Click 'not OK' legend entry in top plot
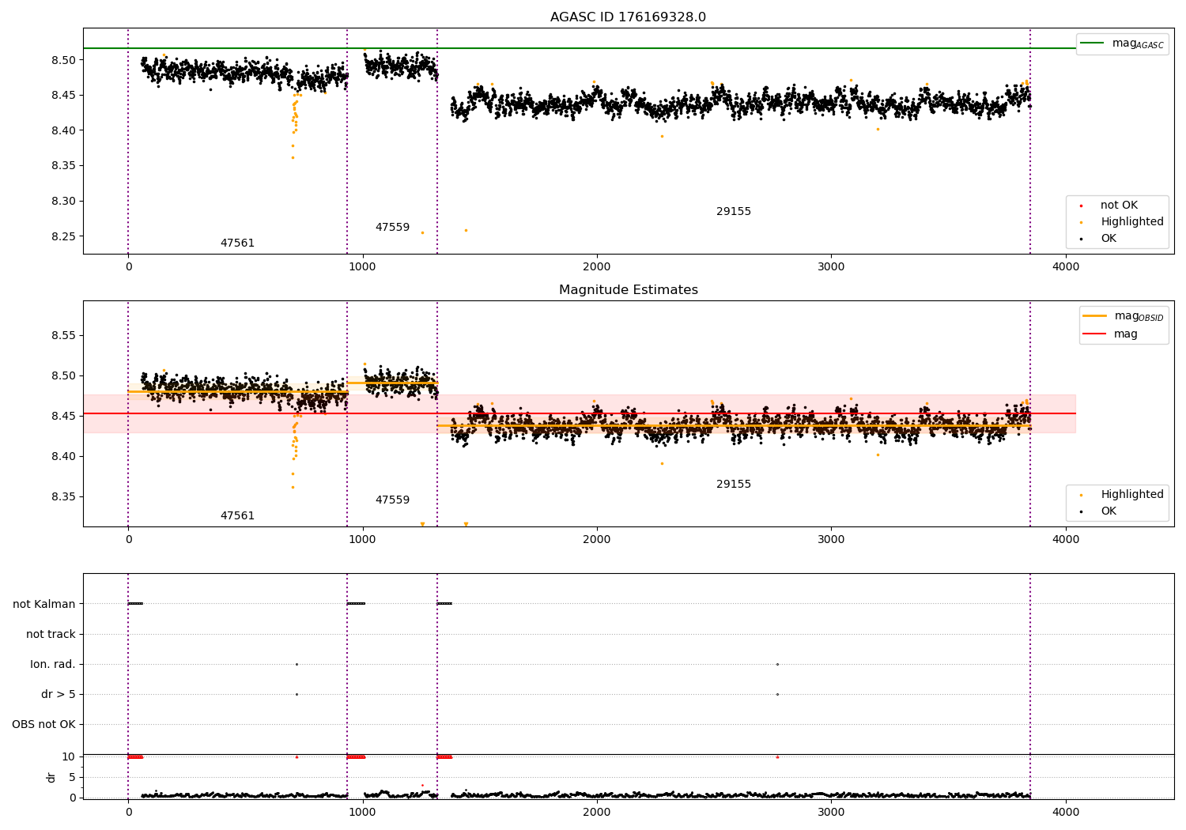This screenshot has height=830, width=1186. point(1118,205)
